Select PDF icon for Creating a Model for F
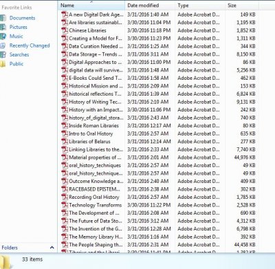The width and height of the screenshot is (275, 269). [x=65, y=39]
